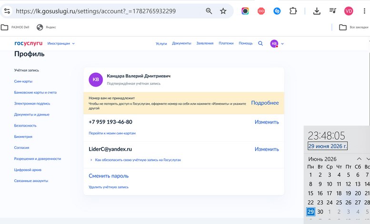The width and height of the screenshot is (370, 224).
Task: Click the Госуслуги header search icon
Action: point(260,43)
